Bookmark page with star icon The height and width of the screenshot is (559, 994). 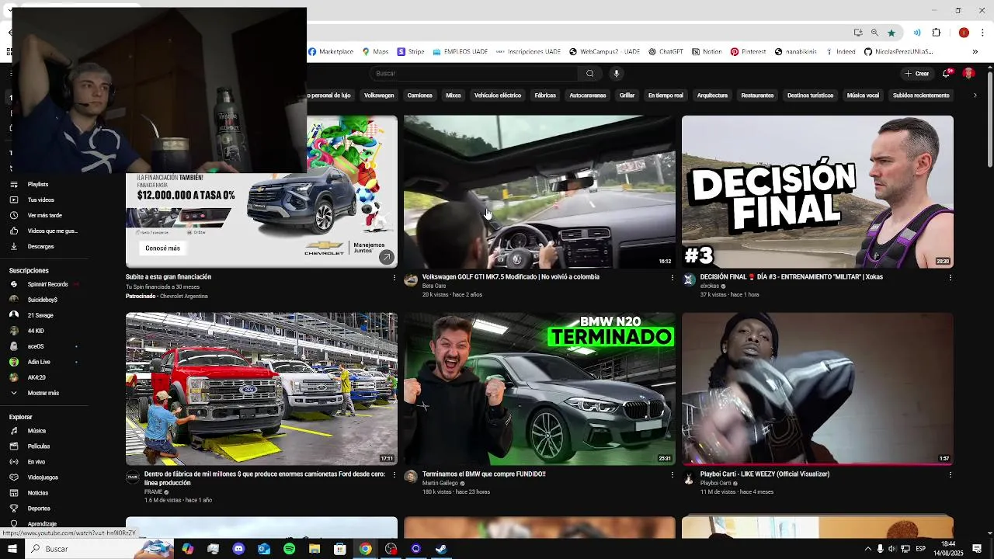[891, 33]
